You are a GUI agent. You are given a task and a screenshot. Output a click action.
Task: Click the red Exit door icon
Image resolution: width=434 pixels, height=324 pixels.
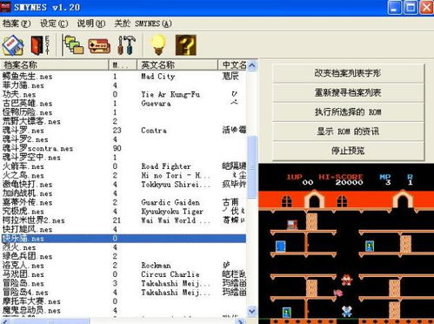tap(40, 45)
